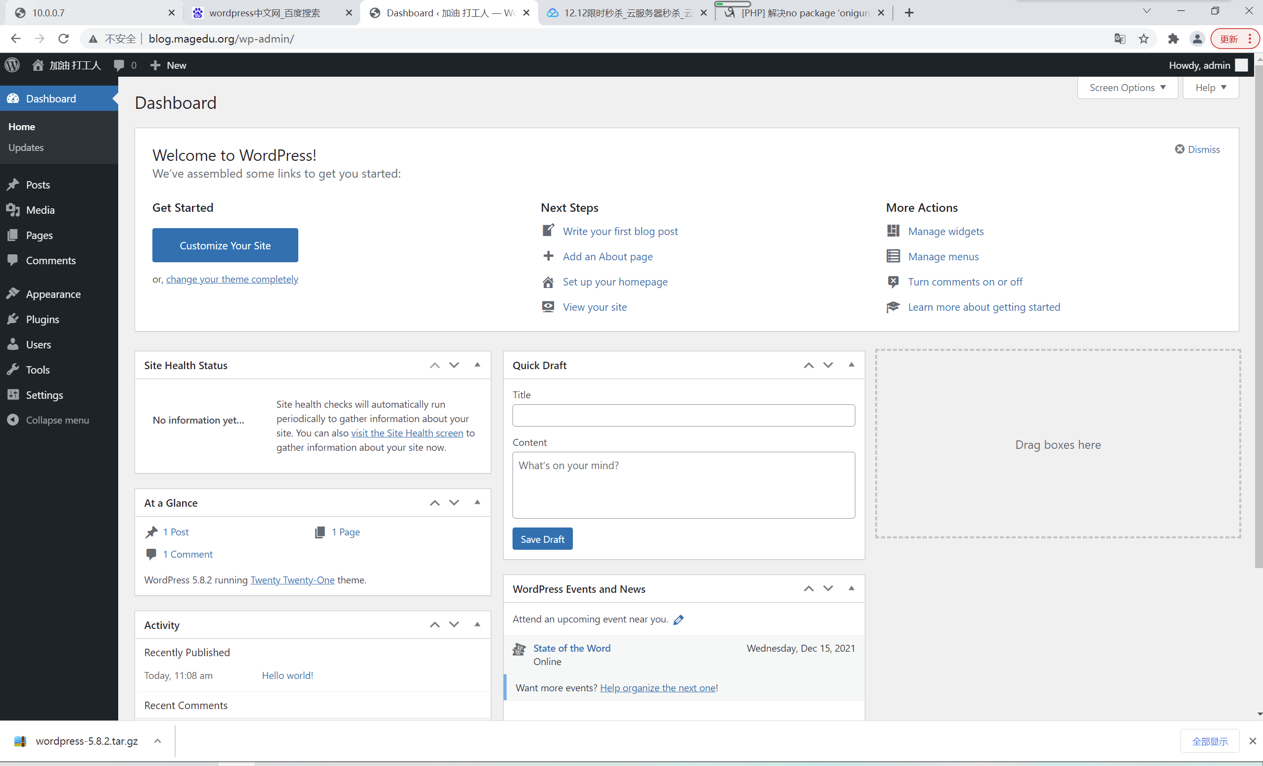Click Turn comments on or off

[965, 282]
